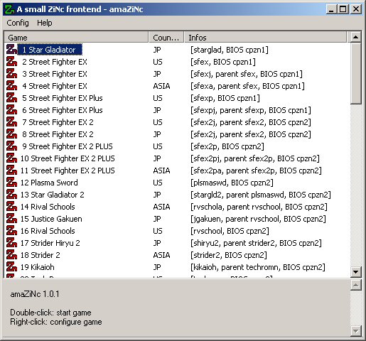Viewport: 366px width, 341px height.
Task: Open the Help menu
Action: (x=45, y=23)
